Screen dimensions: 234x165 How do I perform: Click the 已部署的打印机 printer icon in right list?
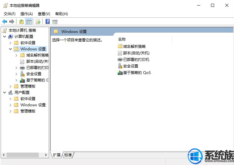click(x=120, y=60)
